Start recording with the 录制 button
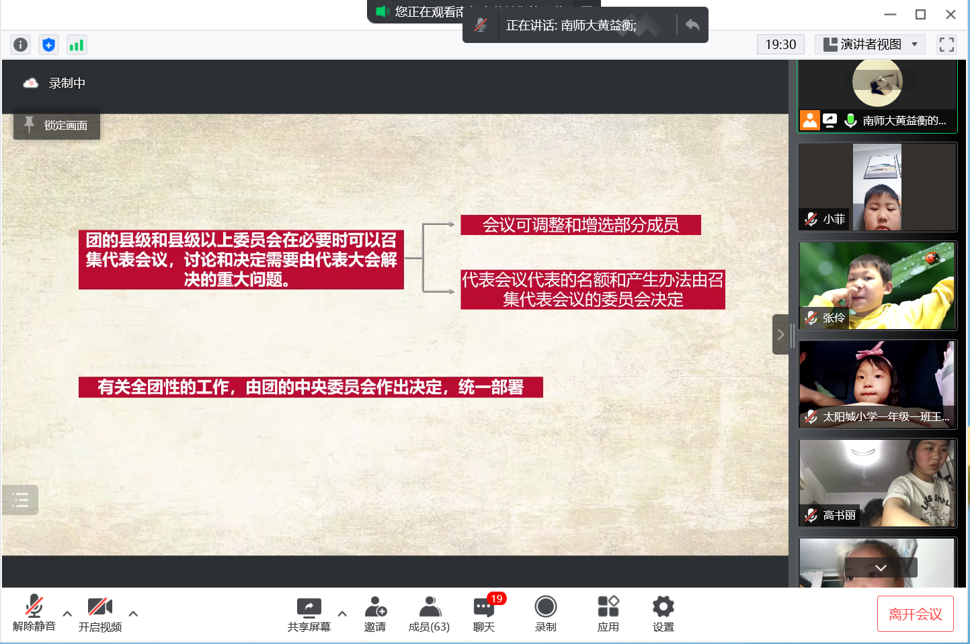Viewport: 970px width, 644px height. [x=545, y=614]
